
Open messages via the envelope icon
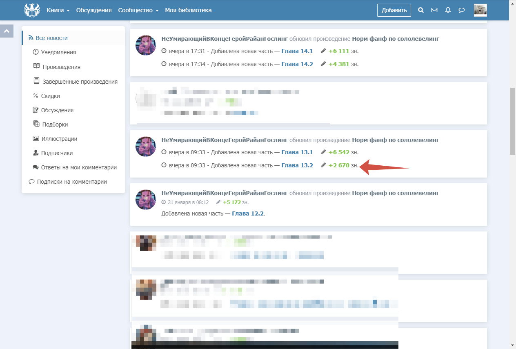[434, 10]
